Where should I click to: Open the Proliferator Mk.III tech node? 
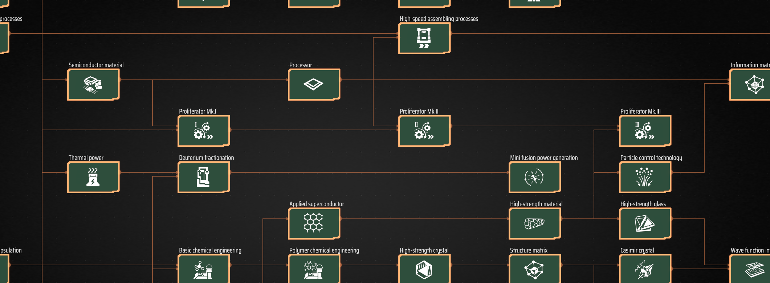tap(645, 131)
